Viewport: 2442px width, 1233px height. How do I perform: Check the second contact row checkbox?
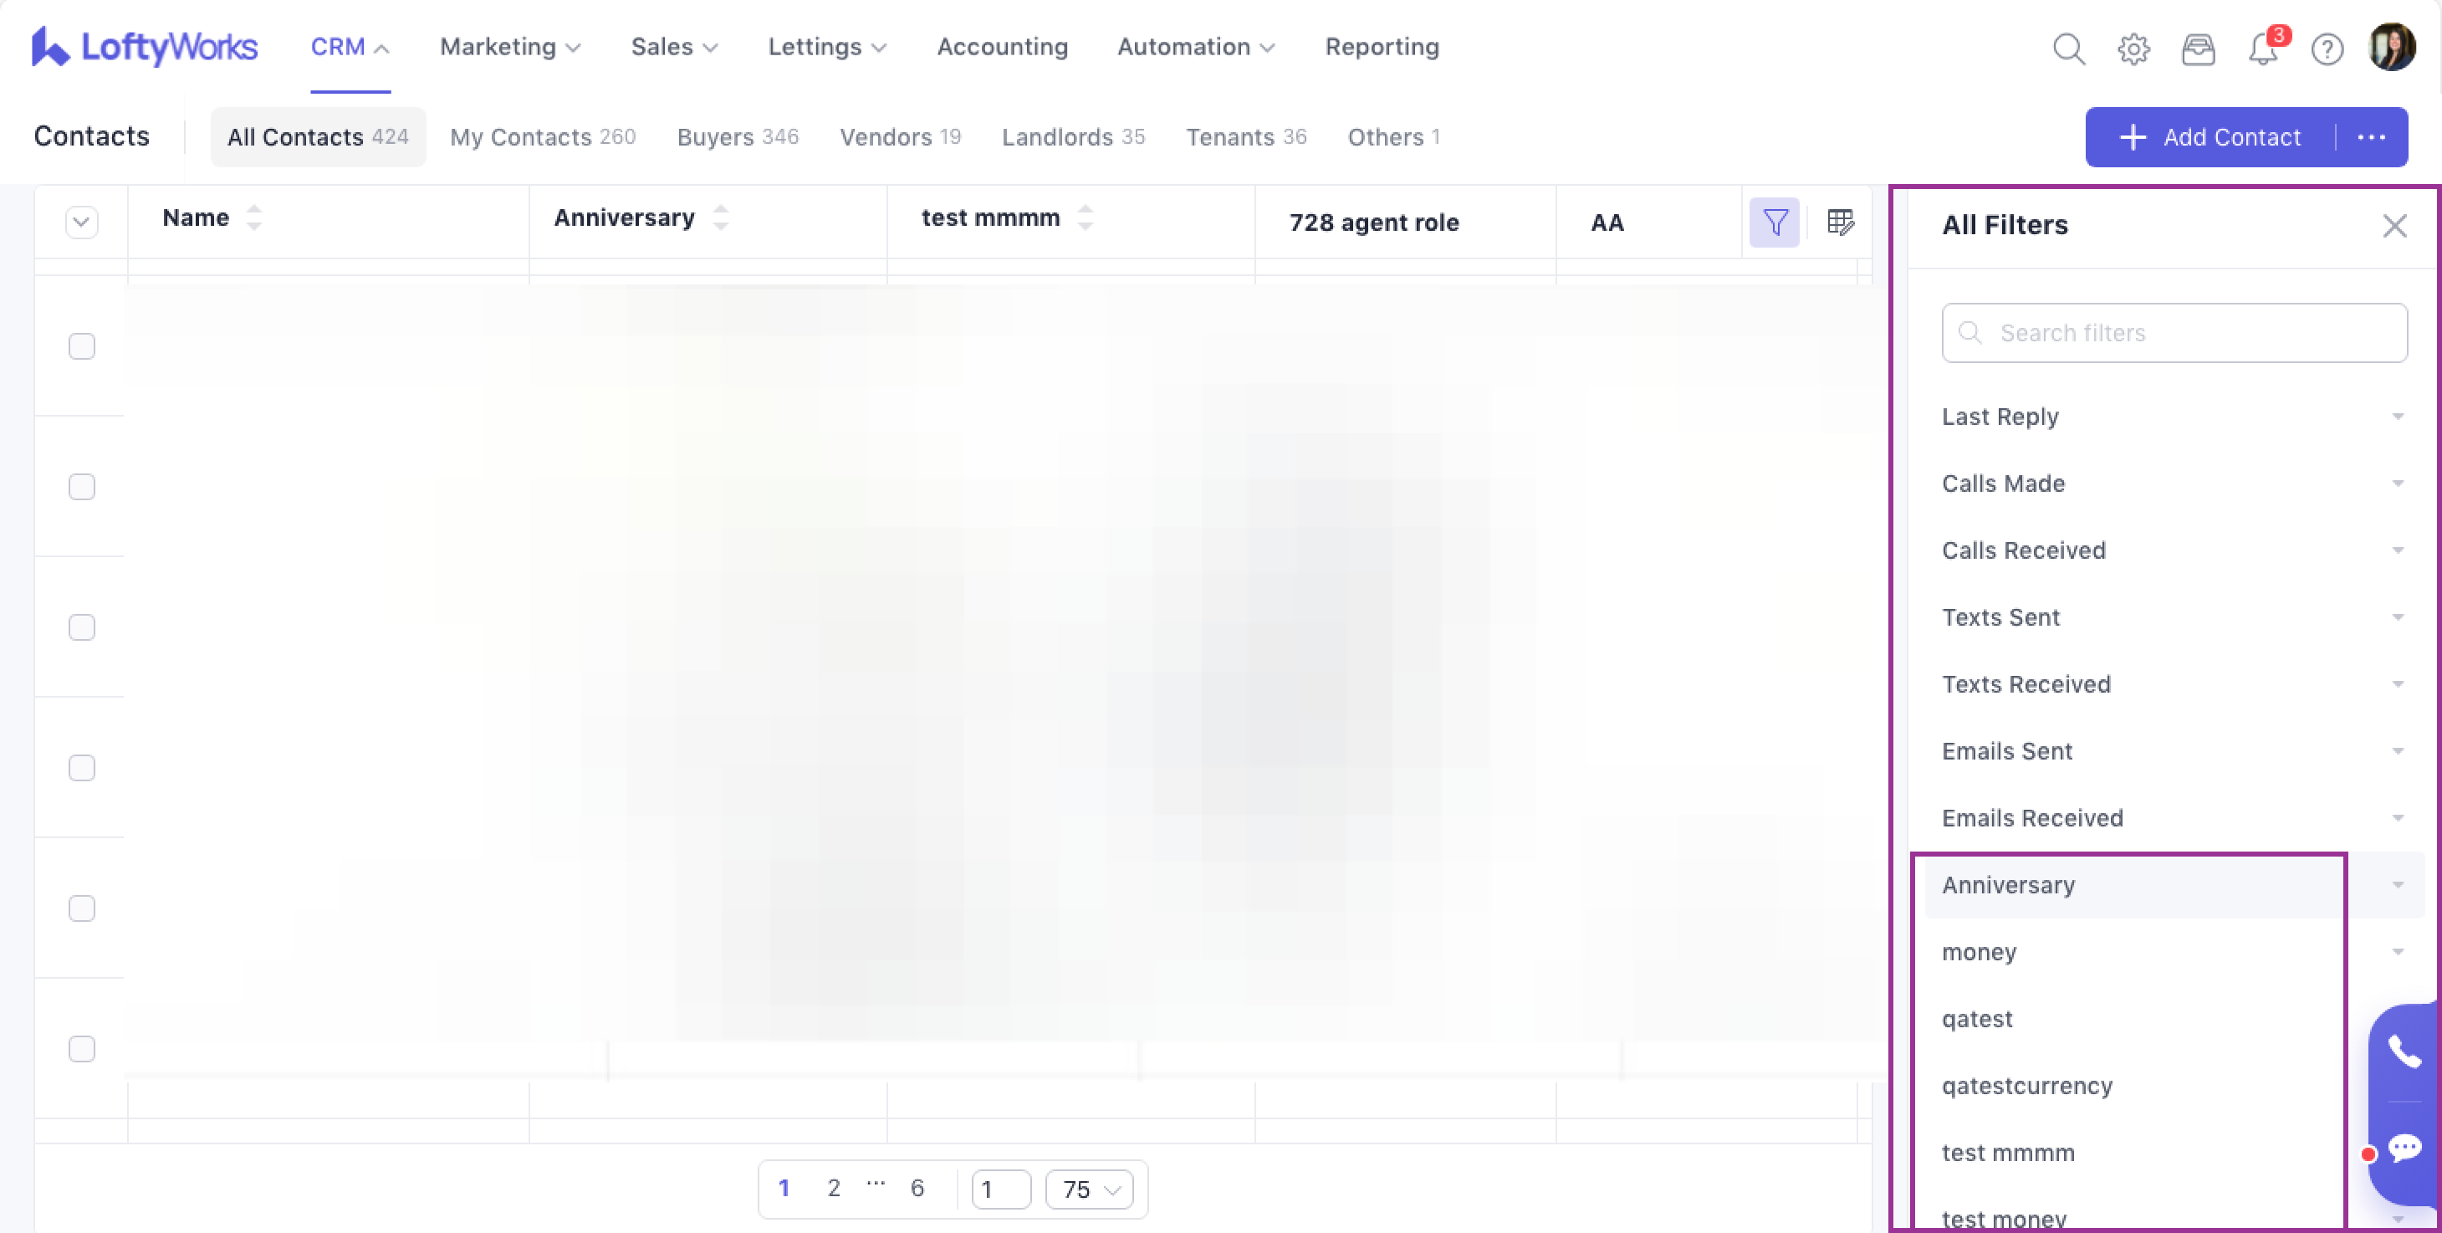[x=81, y=487]
